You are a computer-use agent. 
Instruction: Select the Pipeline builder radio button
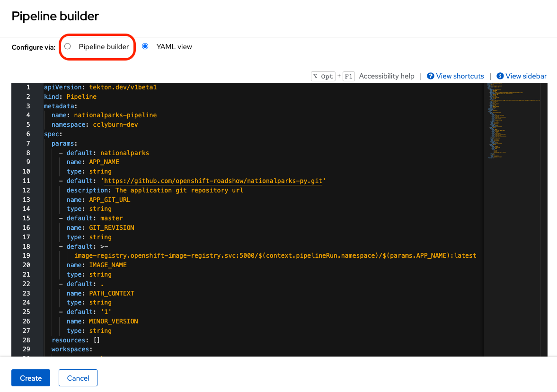(x=68, y=46)
